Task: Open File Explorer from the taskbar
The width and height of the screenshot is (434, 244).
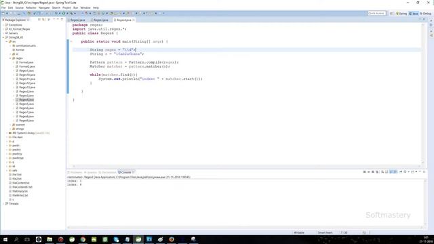Action: 50,239
